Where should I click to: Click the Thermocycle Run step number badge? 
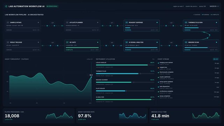tap(186, 22)
